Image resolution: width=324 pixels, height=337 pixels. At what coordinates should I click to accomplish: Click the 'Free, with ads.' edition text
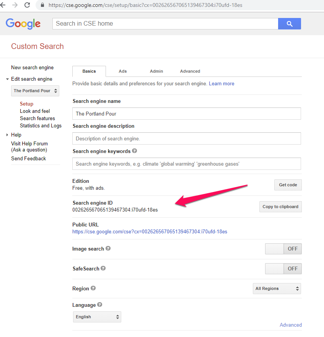click(x=89, y=188)
